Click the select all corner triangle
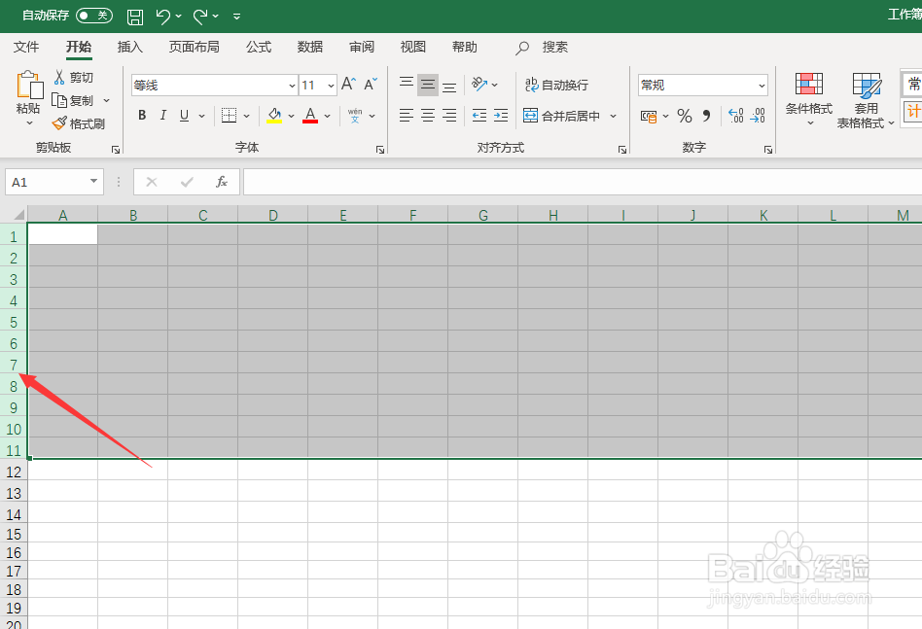This screenshot has height=629, width=922. (x=18, y=214)
